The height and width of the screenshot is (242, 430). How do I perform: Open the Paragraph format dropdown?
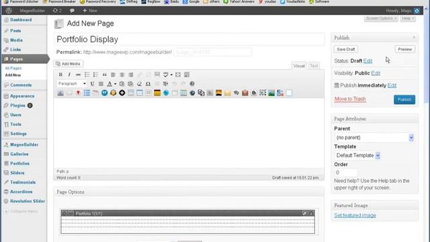coord(72,83)
